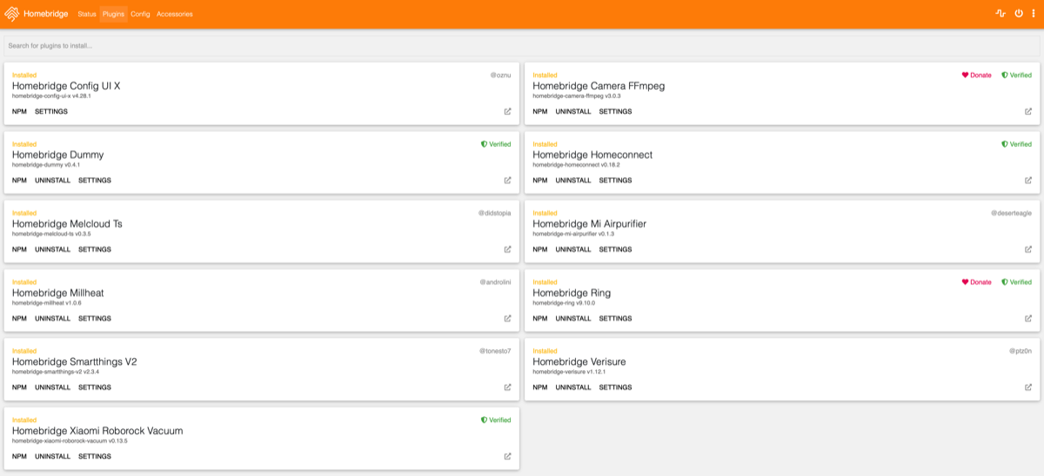Open SETTINGS for Homebridge Dummy
The width and height of the screenshot is (1044, 476).
(95, 181)
